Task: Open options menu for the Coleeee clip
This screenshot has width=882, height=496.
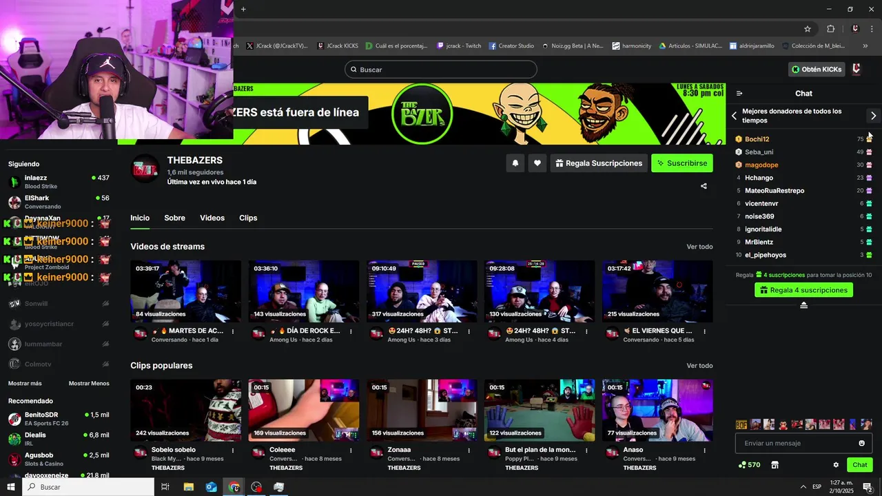Action: 351,451
